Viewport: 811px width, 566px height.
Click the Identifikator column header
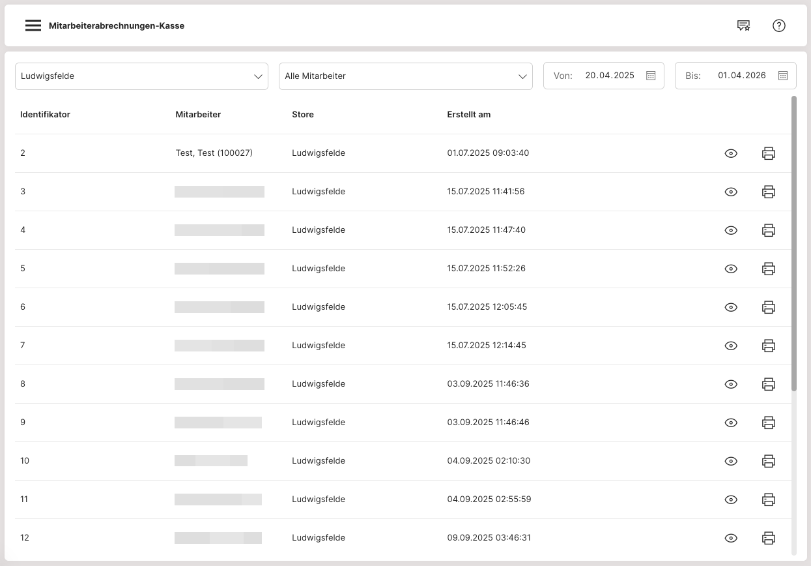(x=45, y=115)
